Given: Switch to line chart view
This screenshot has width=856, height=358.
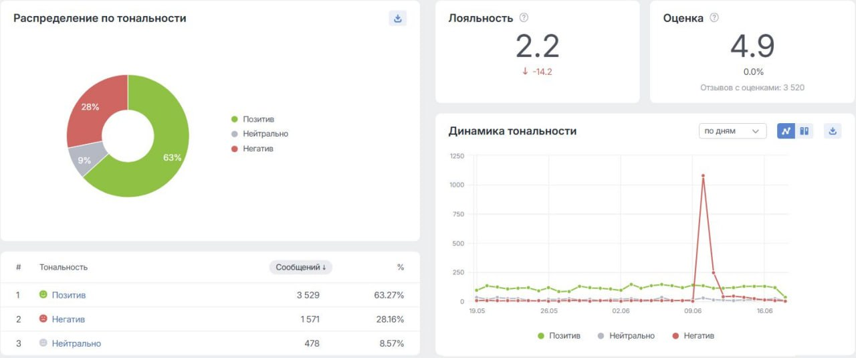Looking at the screenshot, I should 786,131.
